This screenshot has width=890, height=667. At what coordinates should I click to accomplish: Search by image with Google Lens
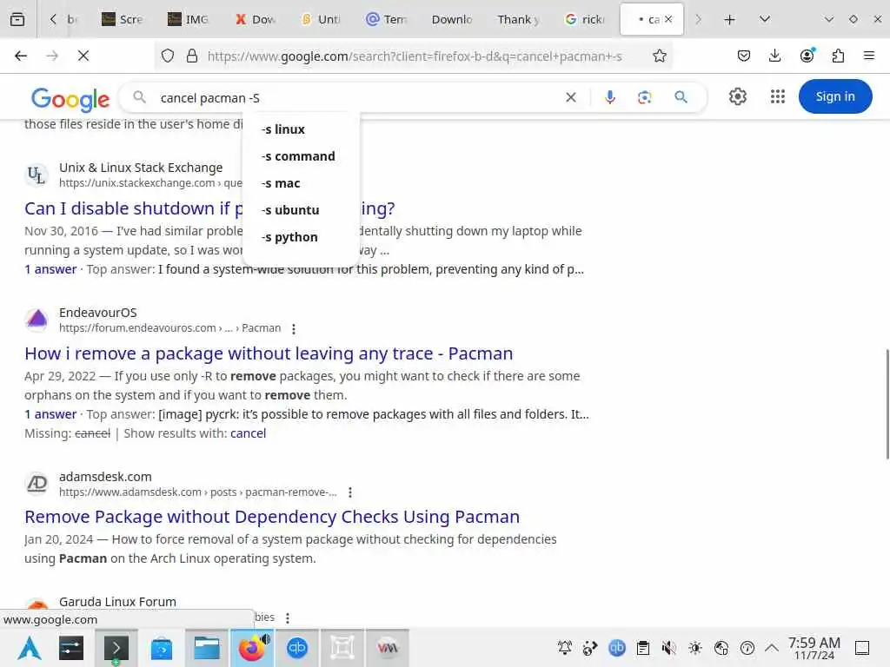(644, 97)
